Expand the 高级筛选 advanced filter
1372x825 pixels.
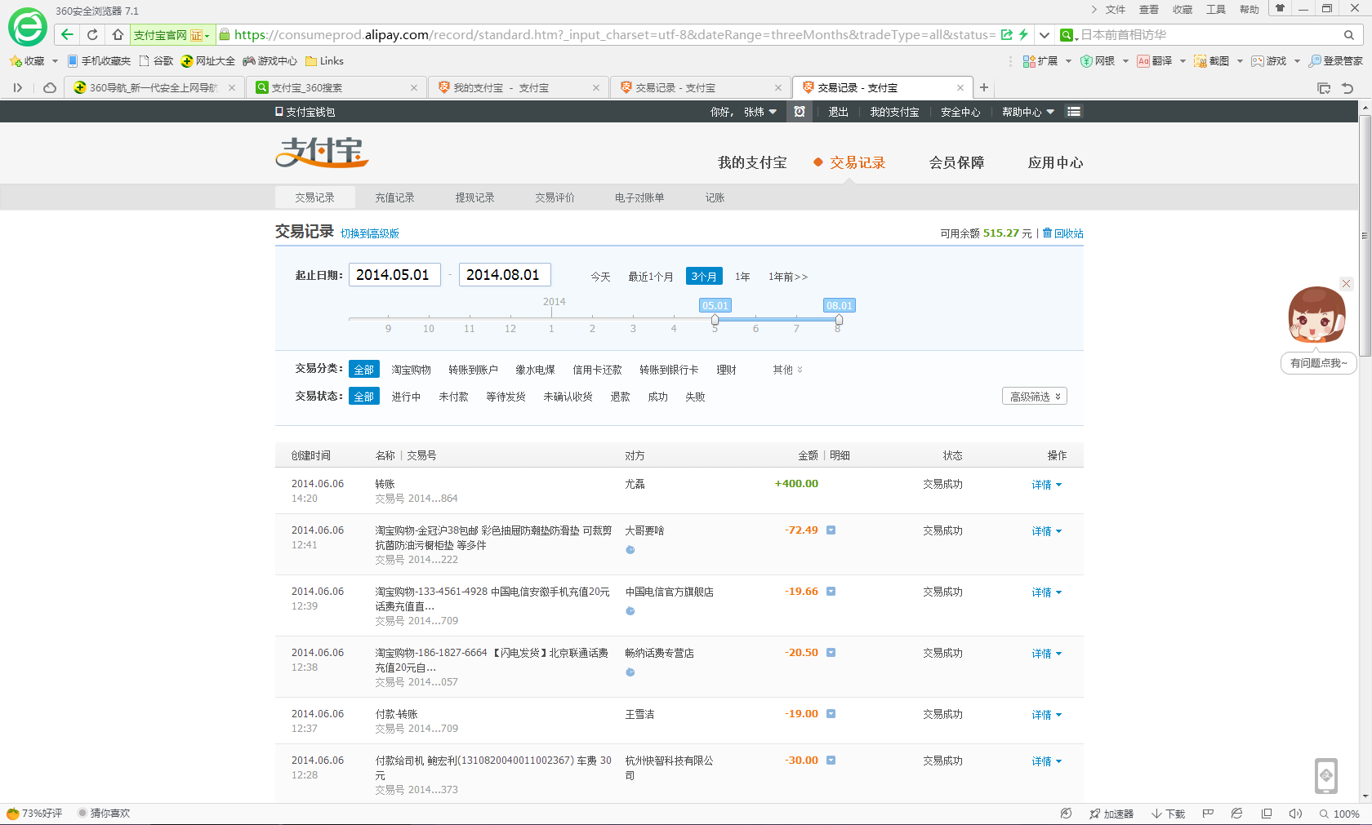tap(1034, 397)
